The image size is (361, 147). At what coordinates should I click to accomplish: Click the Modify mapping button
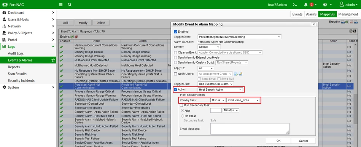point(83,23)
